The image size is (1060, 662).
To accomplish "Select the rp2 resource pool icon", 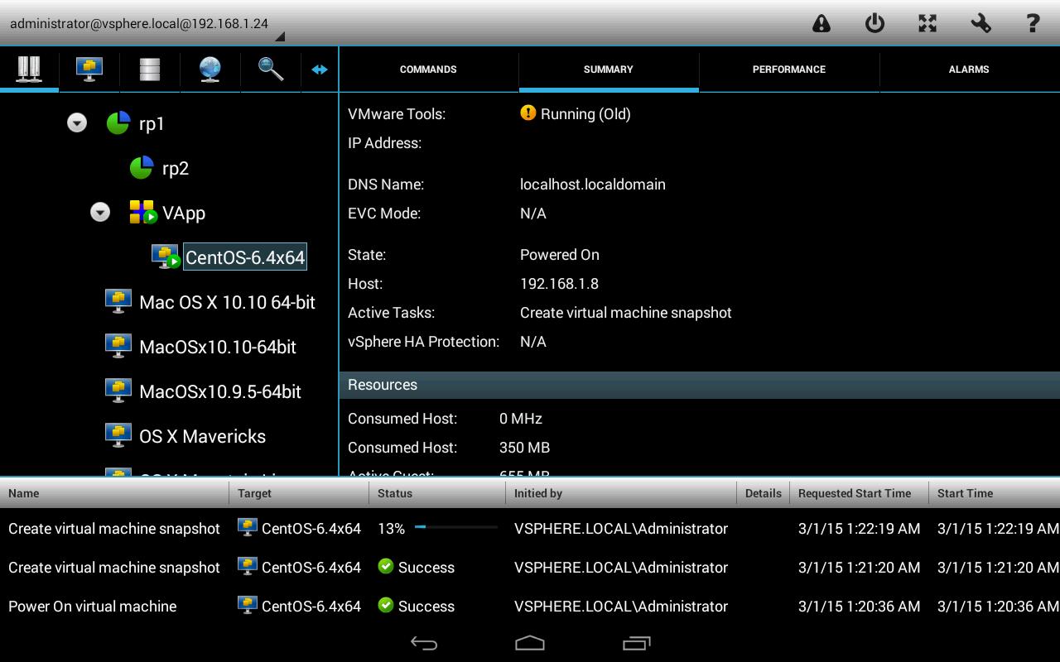I will point(142,168).
